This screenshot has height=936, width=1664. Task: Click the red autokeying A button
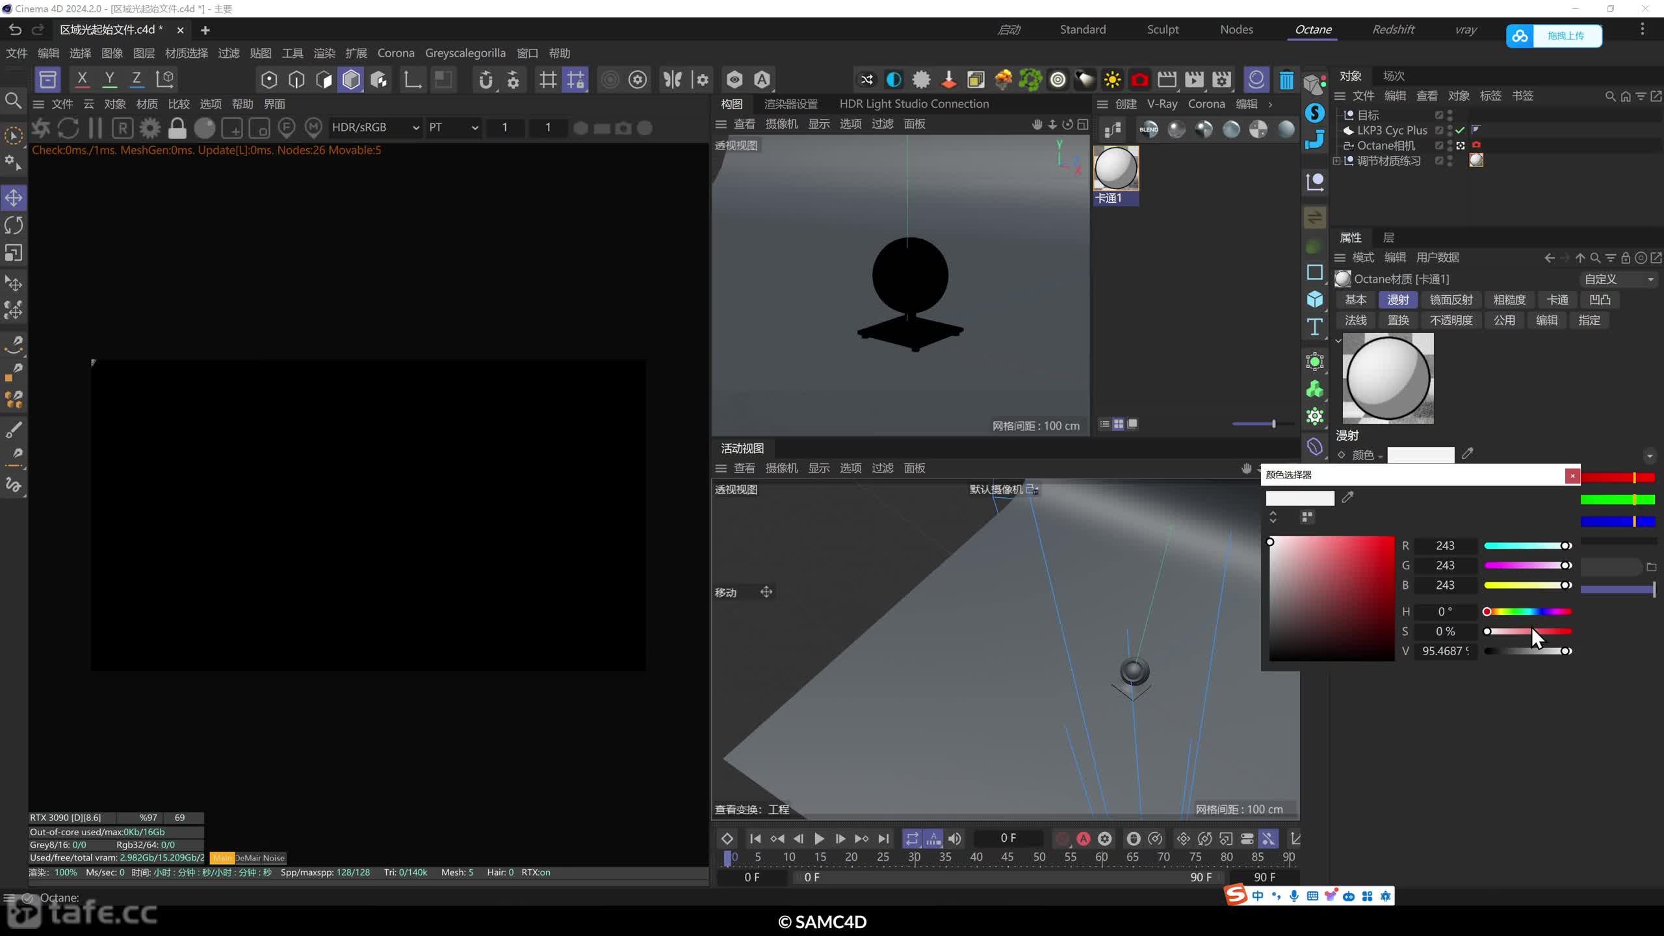click(x=1083, y=838)
